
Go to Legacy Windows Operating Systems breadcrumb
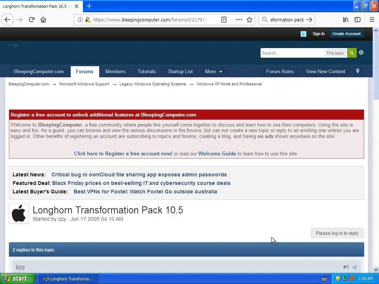tap(153, 84)
